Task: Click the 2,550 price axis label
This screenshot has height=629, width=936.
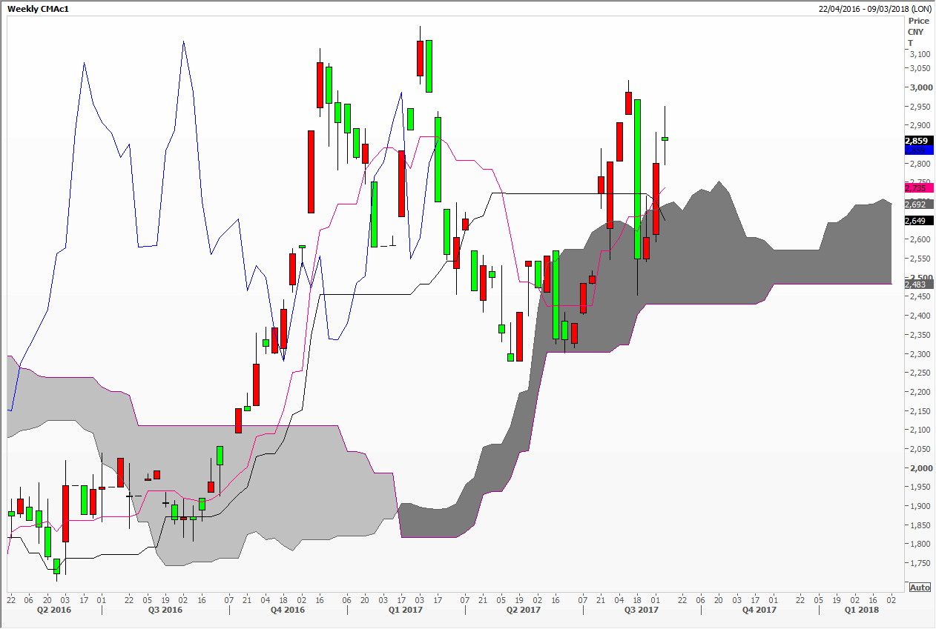Action: coord(920,259)
